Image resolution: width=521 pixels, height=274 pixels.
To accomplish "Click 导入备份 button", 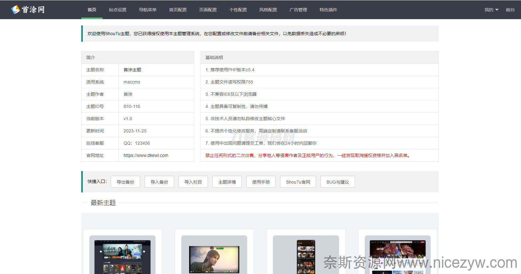I will click(159, 182).
